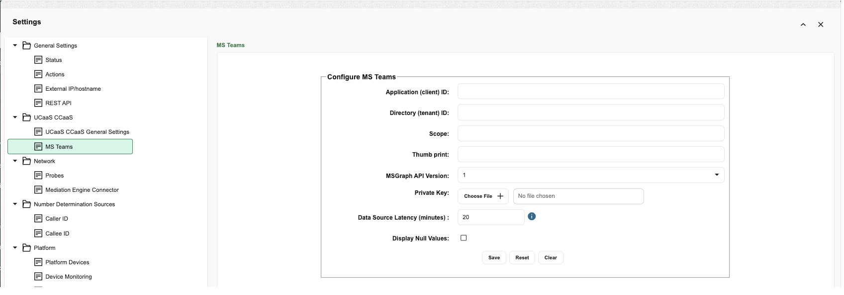Select External IP/hostname in the tree
The width and height of the screenshot is (844, 295).
[x=73, y=89]
